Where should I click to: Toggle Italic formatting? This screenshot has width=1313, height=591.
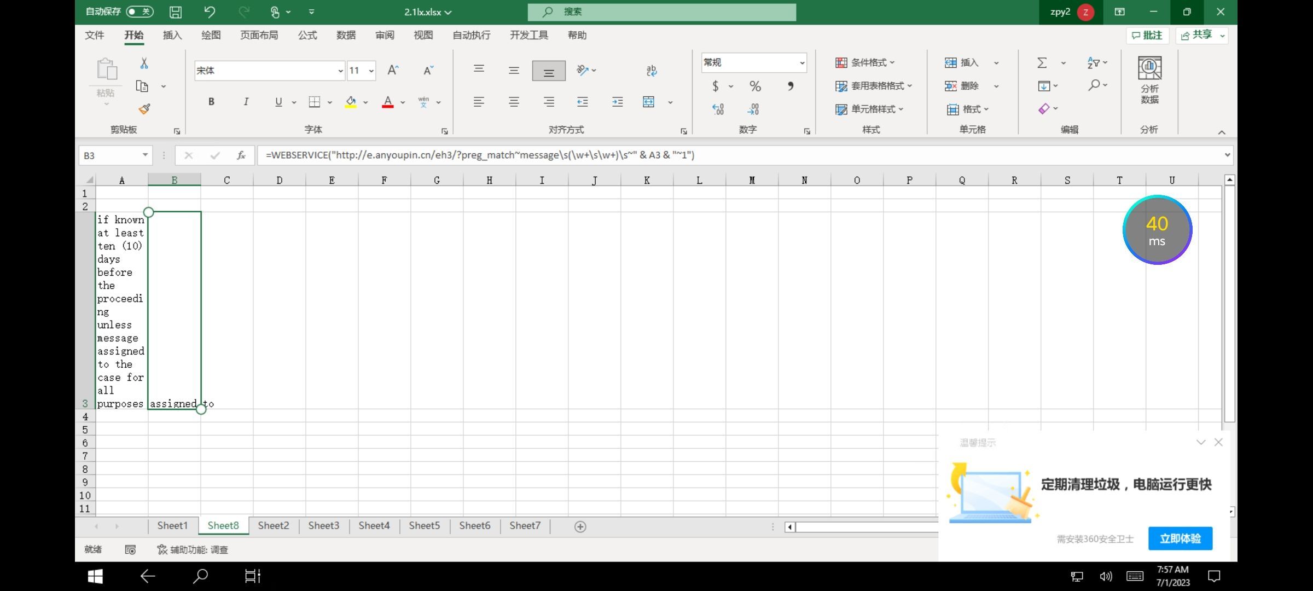point(246,102)
